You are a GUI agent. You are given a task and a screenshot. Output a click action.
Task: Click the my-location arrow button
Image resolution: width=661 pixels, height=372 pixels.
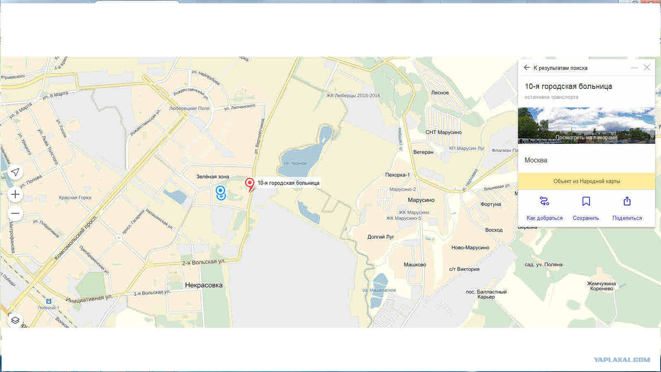(15, 172)
